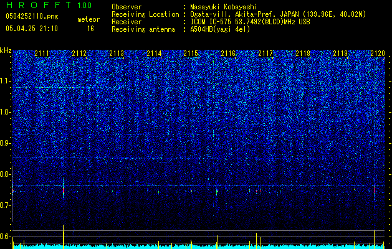Click the kHz axis unit label
The height and width of the screenshot is (249, 392).
[6, 50]
